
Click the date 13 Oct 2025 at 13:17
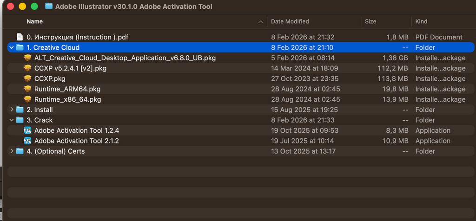303,151
